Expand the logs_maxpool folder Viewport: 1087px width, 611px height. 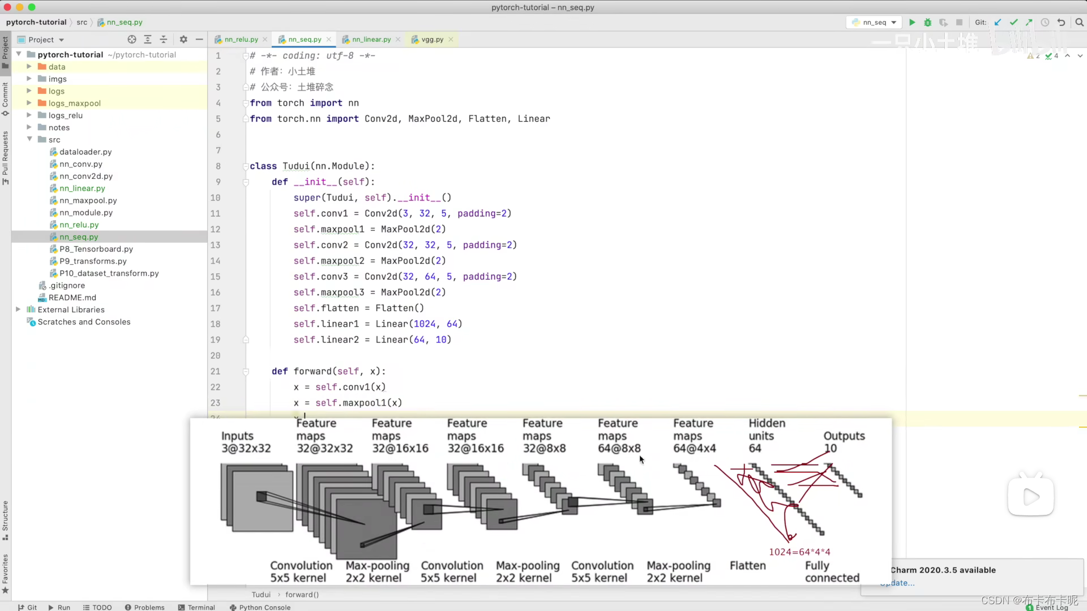(29, 103)
